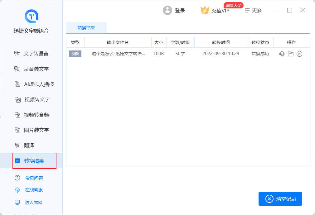315x215 pixels.
Task: Open the output folder for the converted file
Action: click(x=291, y=54)
